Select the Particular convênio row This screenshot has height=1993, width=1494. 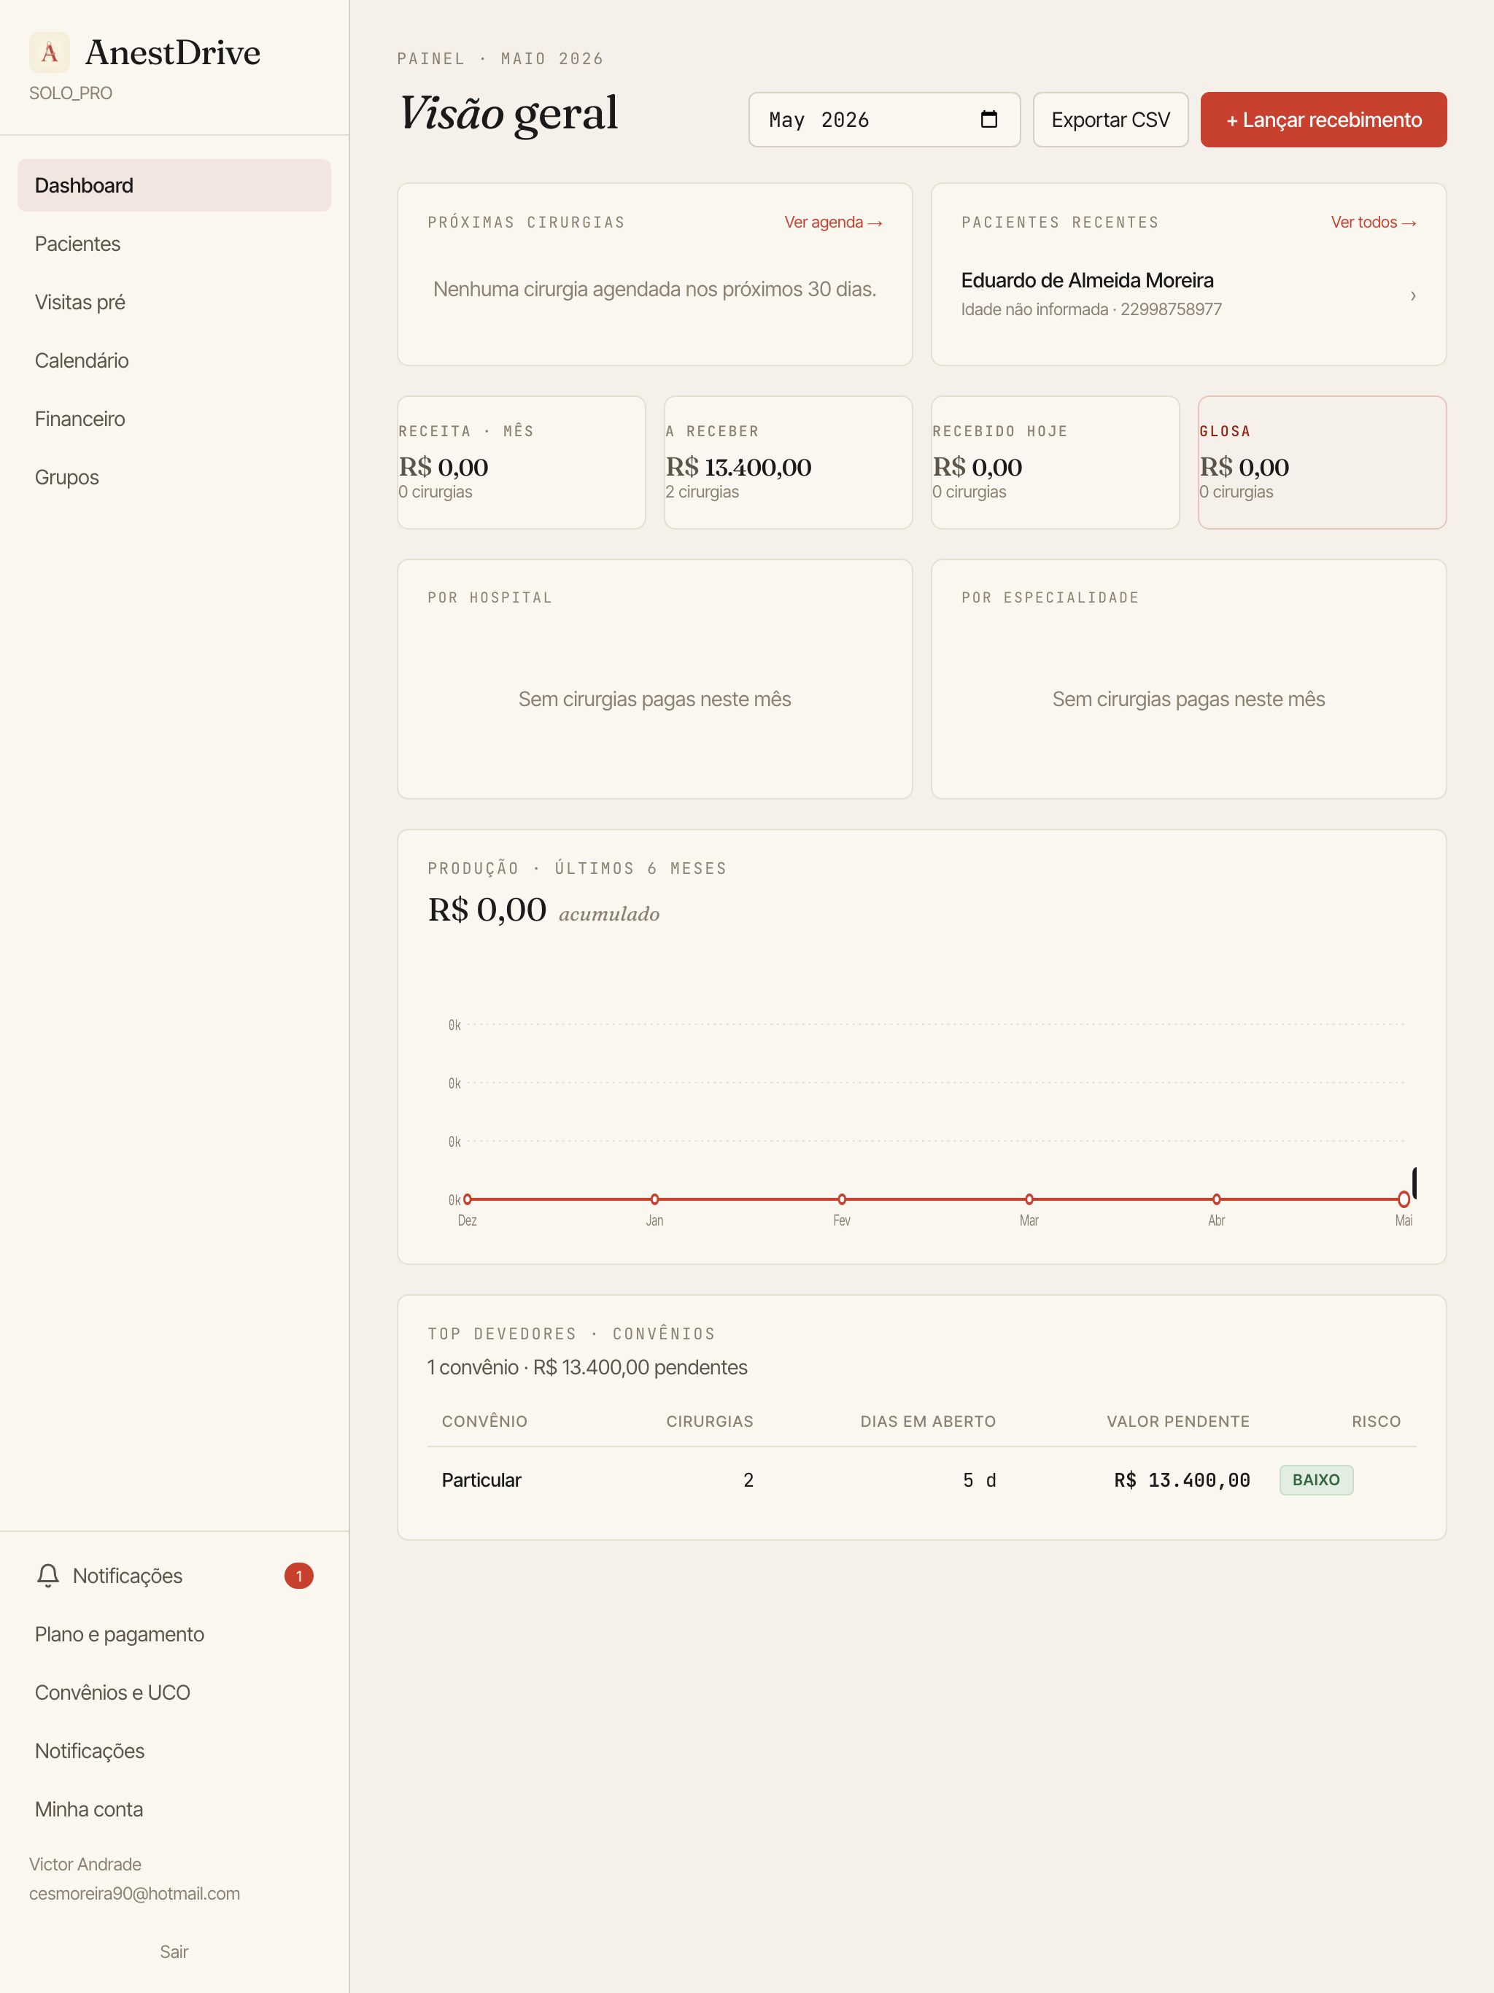[x=921, y=1479]
